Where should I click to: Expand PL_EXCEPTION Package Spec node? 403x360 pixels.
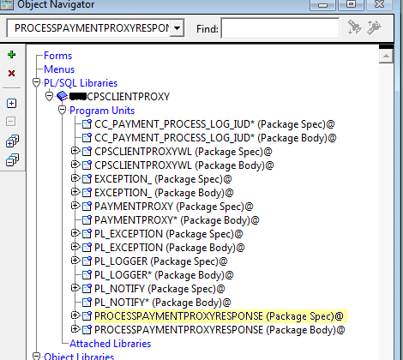click(75, 233)
